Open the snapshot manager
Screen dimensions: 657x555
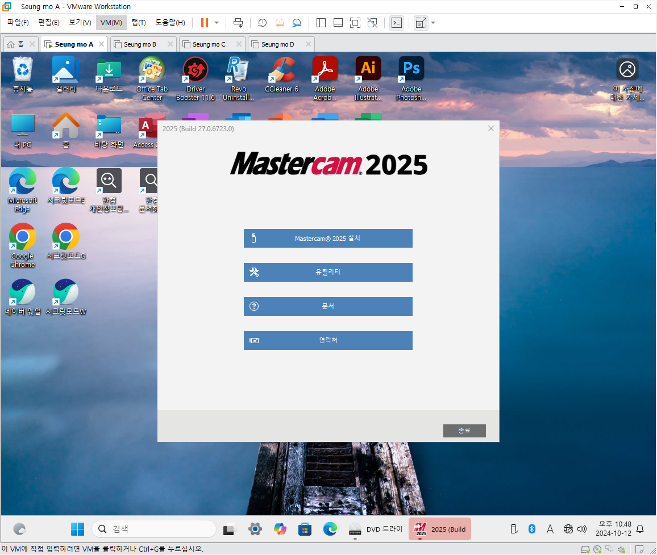(297, 23)
